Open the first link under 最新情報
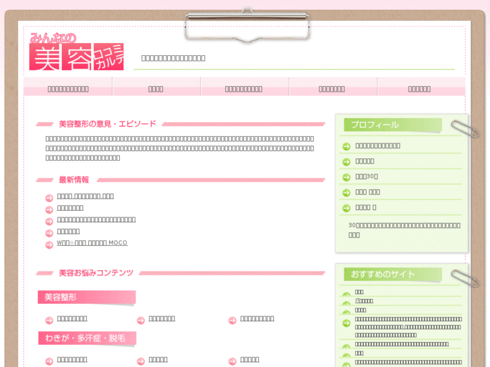This screenshot has height=367, width=490. click(x=86, y=196)
